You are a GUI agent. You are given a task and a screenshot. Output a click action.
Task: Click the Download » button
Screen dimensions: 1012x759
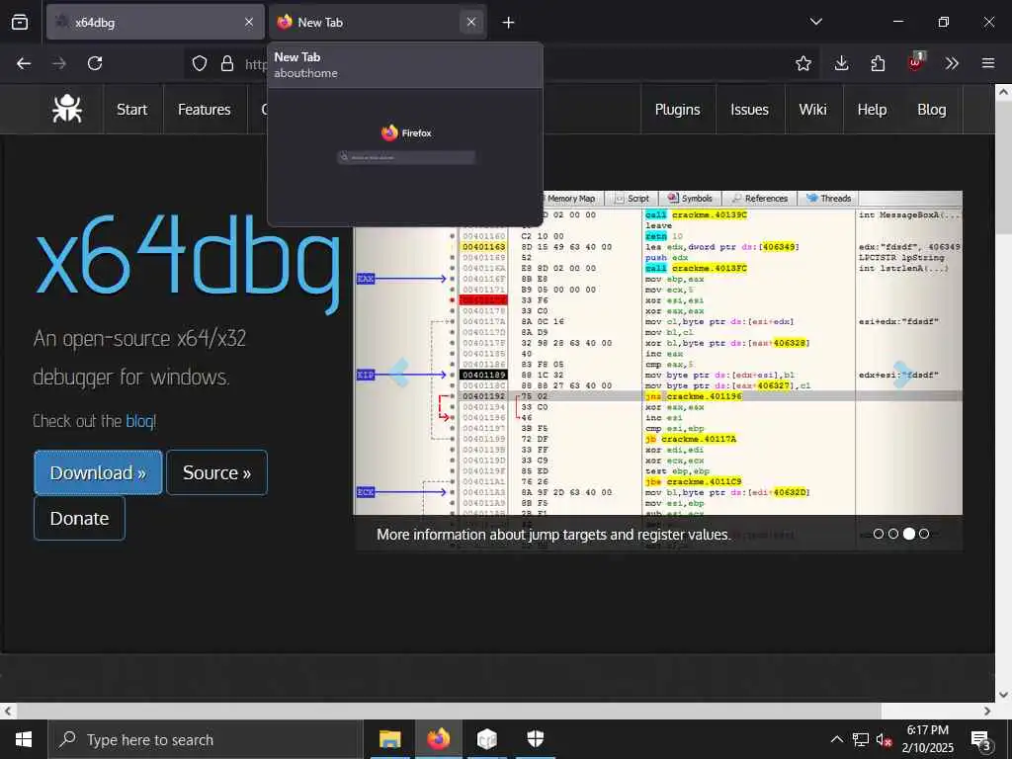coord(98,472)
